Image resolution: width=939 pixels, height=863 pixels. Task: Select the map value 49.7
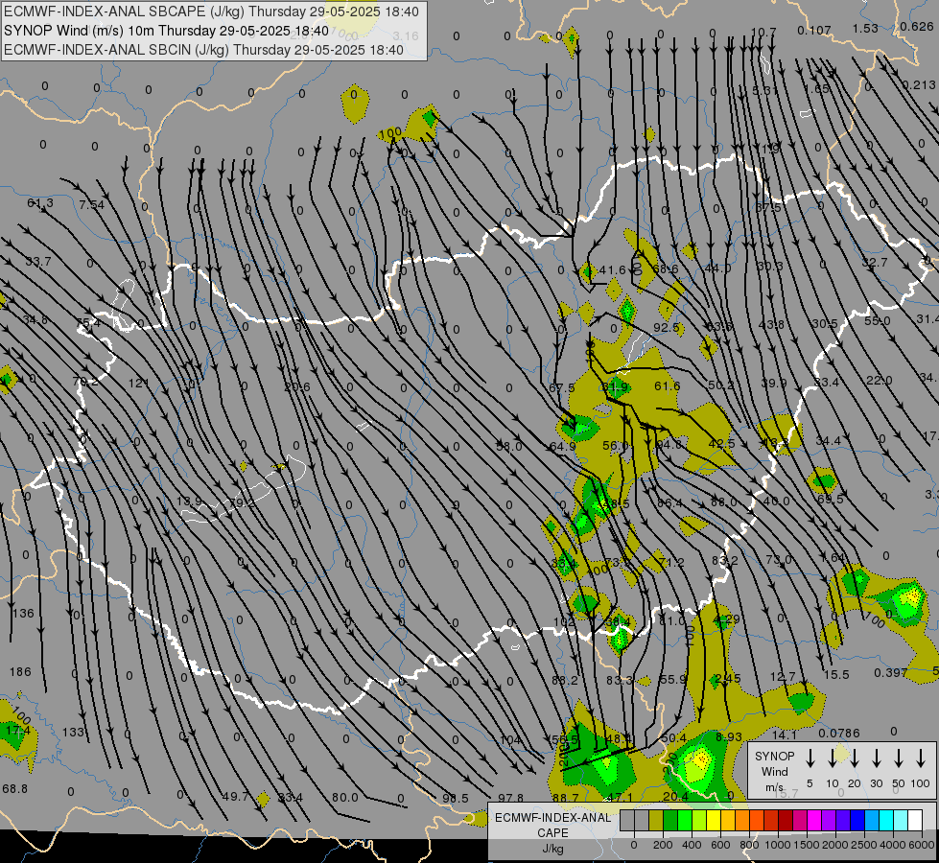235,797
